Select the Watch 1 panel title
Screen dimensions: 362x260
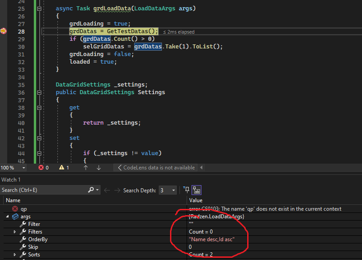point(11,180)
